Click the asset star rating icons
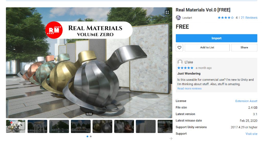The width and height of the screenshot is (262, 144). [226, 18]
